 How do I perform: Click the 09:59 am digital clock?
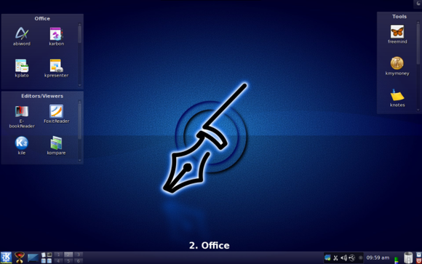pyautogui.click(x=378, y=257)
